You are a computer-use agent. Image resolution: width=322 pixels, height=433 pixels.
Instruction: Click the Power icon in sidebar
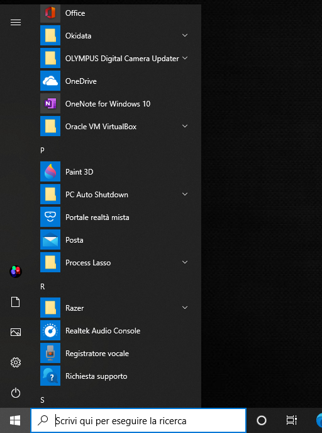point(16,393)
